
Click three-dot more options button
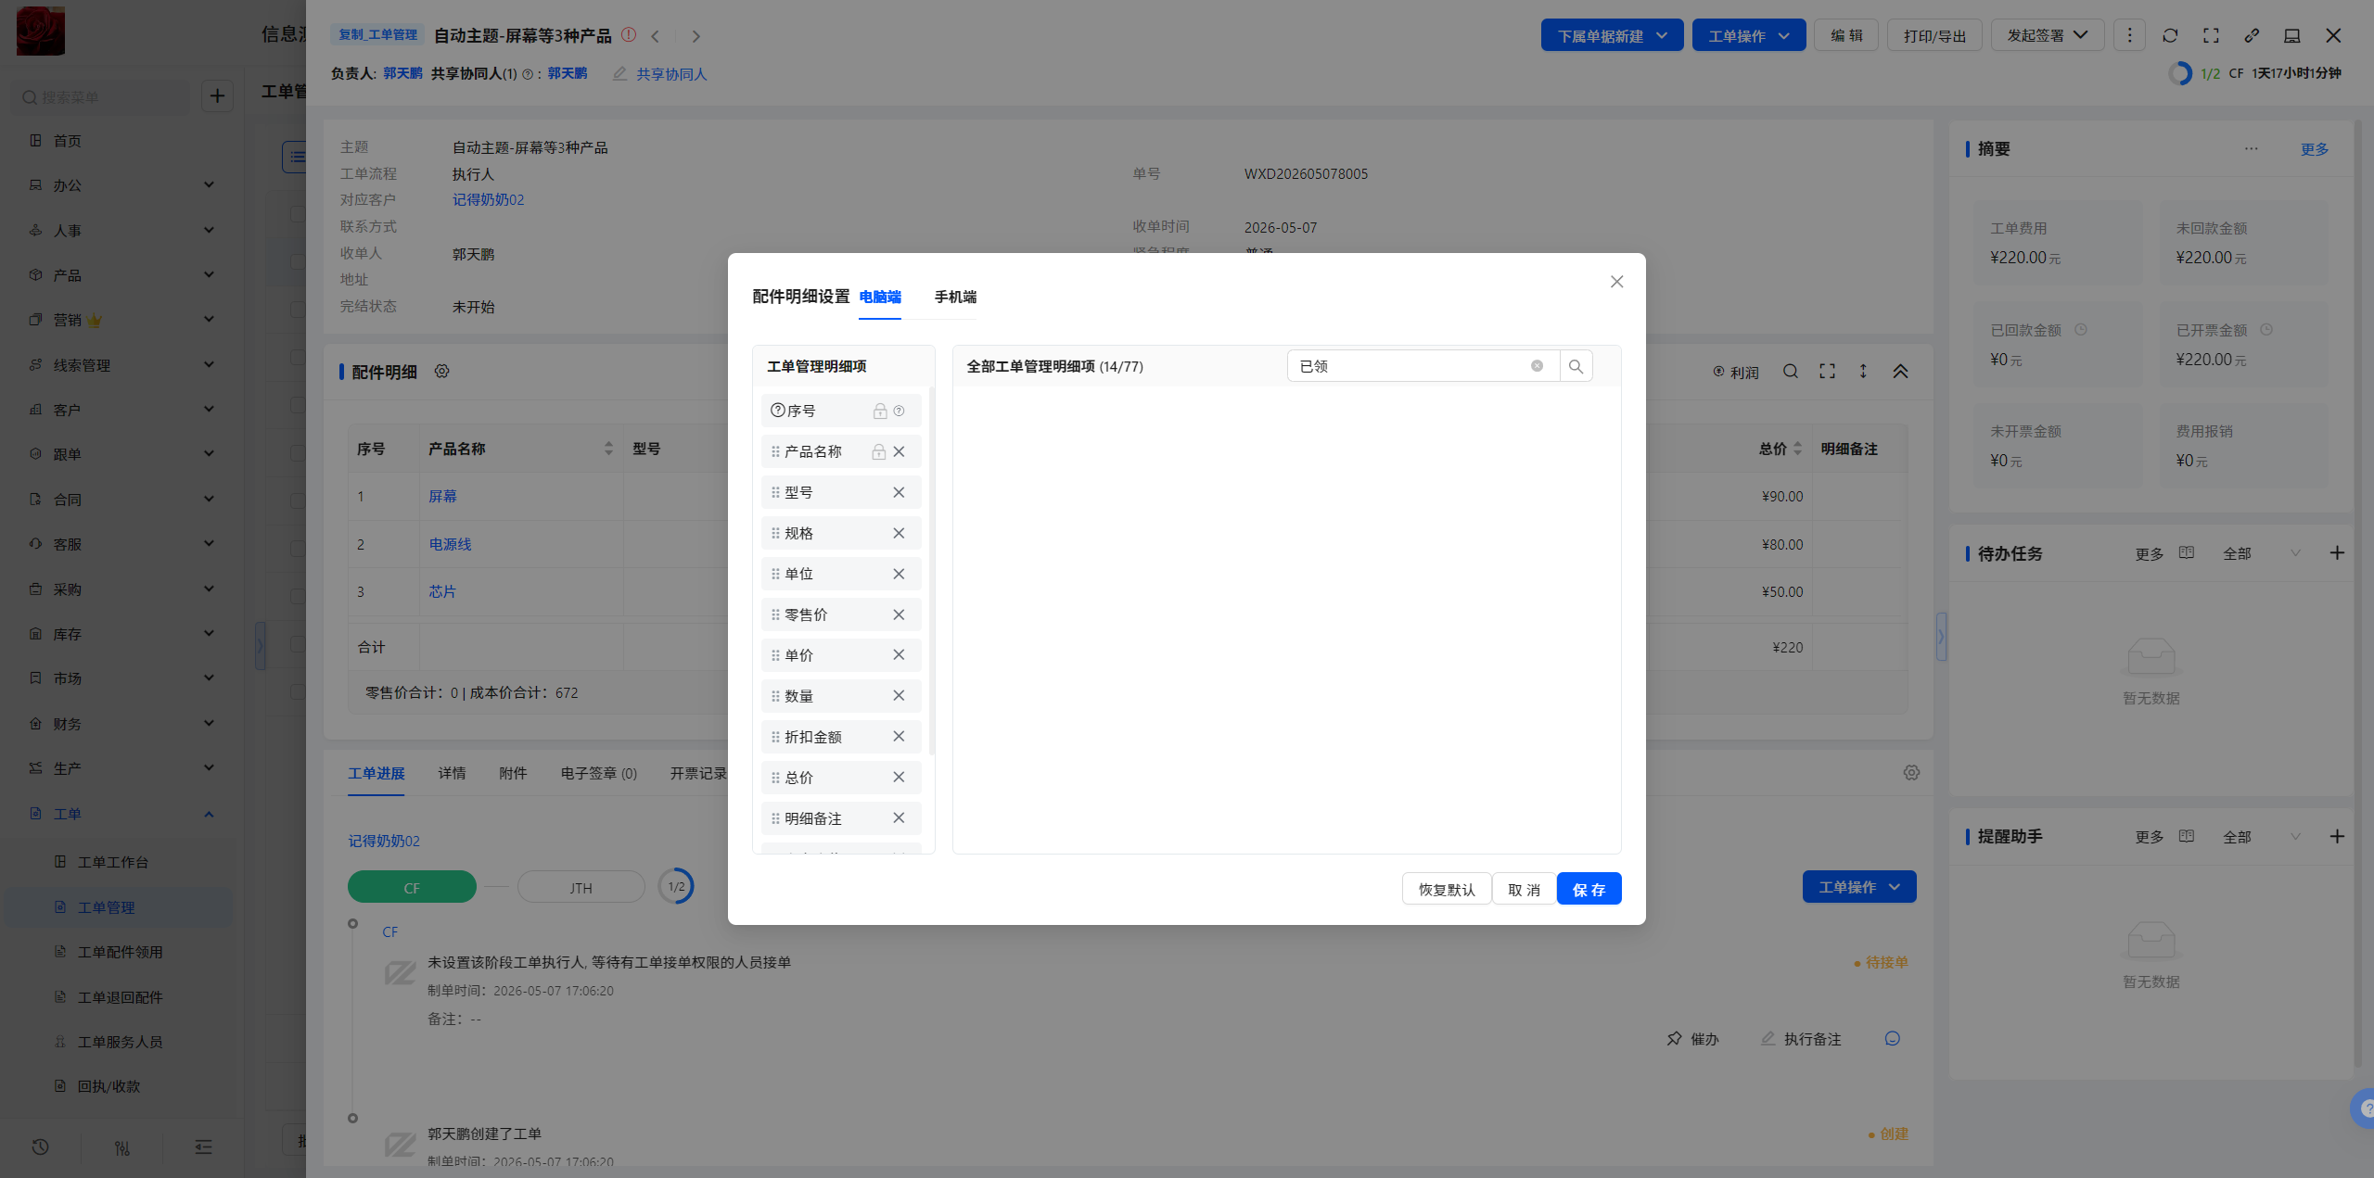pos(2129,35)
